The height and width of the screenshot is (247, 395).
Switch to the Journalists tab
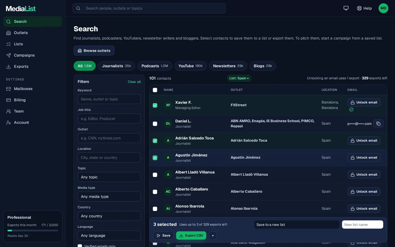[x=117, y=66]
